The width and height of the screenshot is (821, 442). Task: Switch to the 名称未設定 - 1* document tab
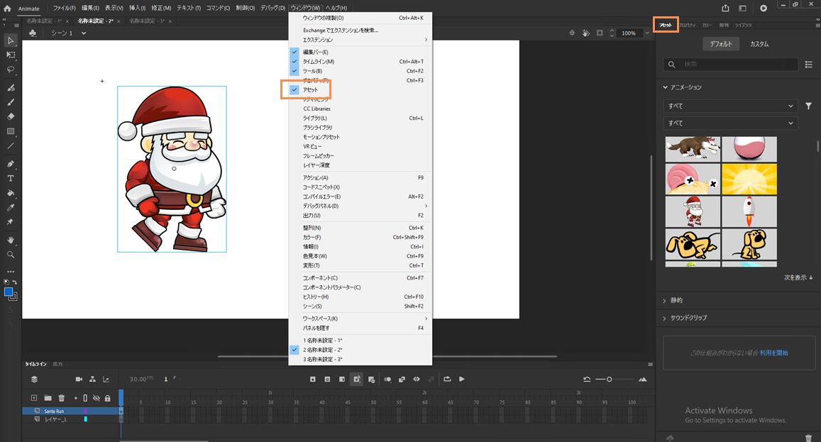pos(45,21)
